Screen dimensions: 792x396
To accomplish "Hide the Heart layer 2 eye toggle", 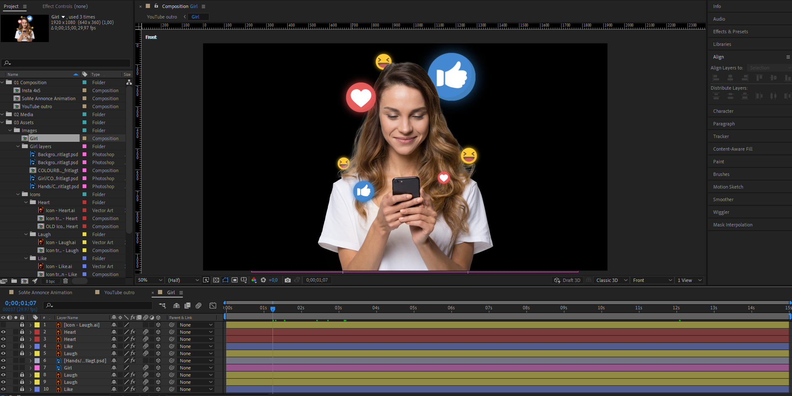I will click(x=3, y=332).
